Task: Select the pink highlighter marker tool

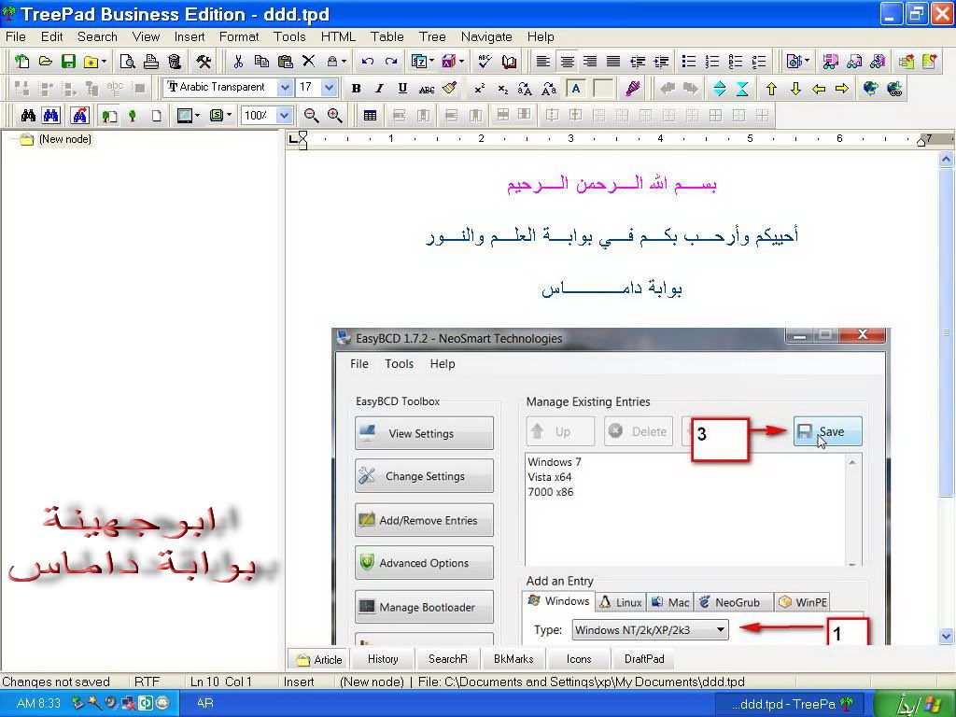Action: (x=632, y=89)
